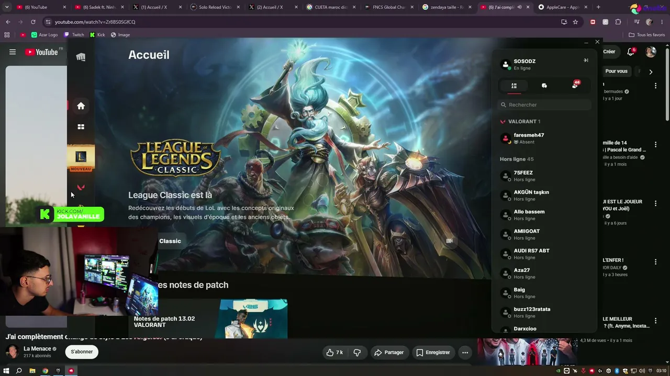Select offline friend Allo bassem

[544, 215]
